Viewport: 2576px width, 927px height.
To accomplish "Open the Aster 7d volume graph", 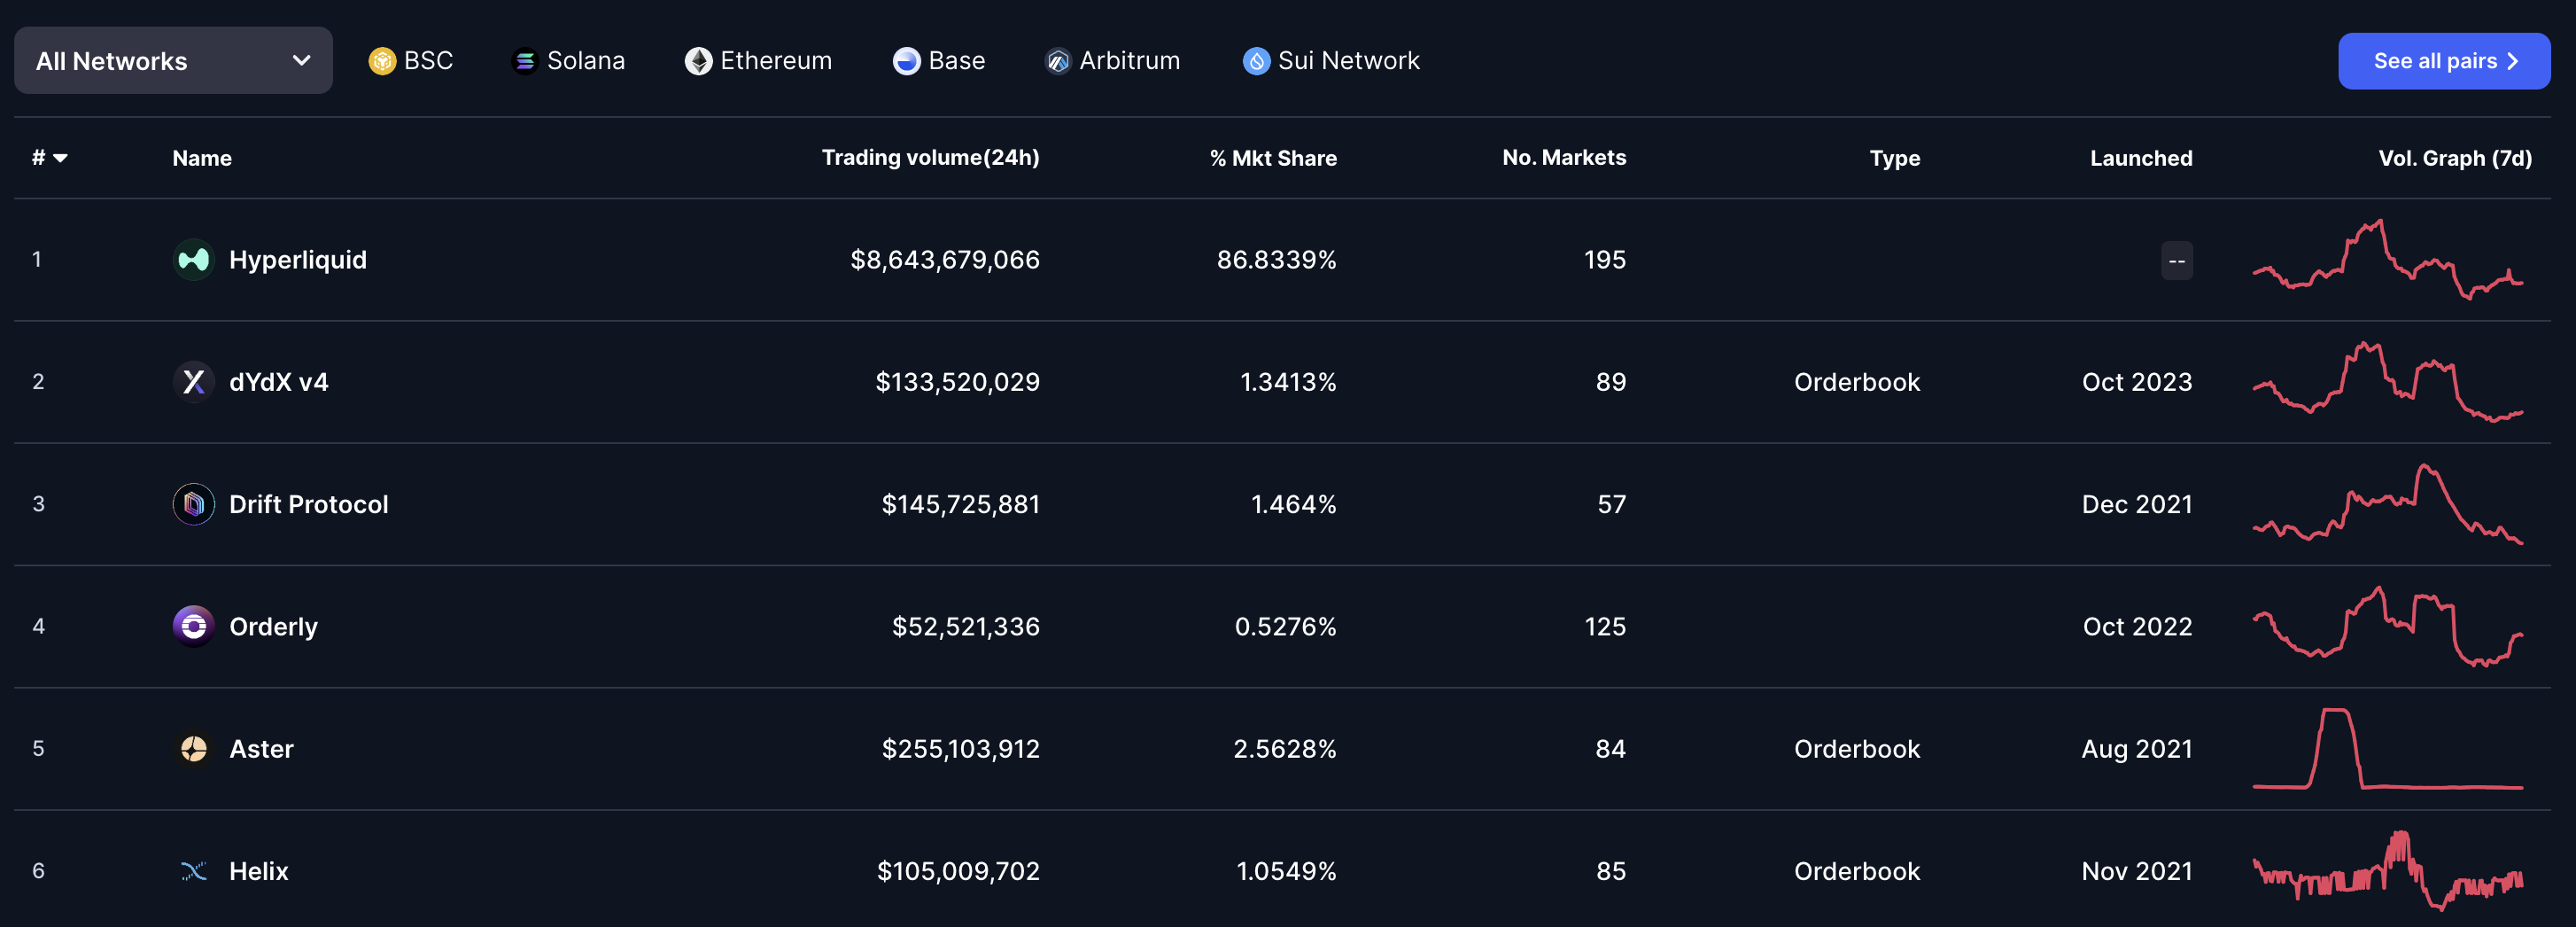I will 2386,749.
